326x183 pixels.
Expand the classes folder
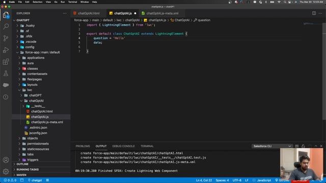tap(33, 69)
